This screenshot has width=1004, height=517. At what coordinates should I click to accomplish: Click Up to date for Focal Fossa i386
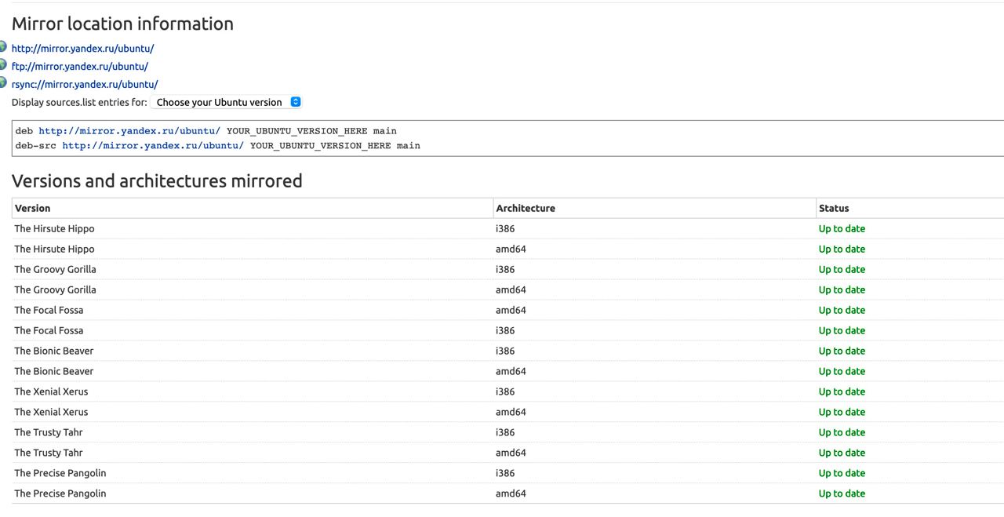842,330
